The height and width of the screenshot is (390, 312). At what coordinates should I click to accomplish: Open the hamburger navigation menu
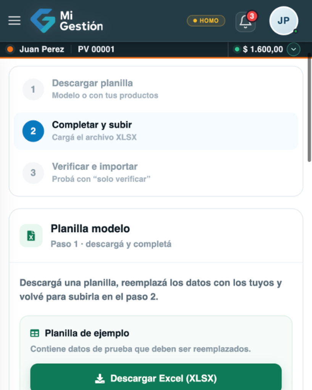click(x=14, y=21)
